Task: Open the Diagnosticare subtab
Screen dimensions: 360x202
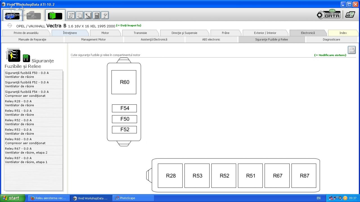Action: click(331, 40)
